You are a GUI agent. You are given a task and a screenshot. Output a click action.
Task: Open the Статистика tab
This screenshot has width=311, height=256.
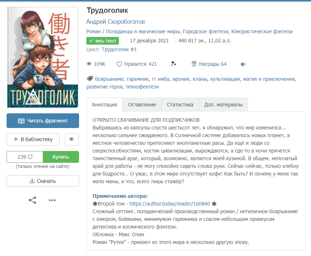(180, 105)
